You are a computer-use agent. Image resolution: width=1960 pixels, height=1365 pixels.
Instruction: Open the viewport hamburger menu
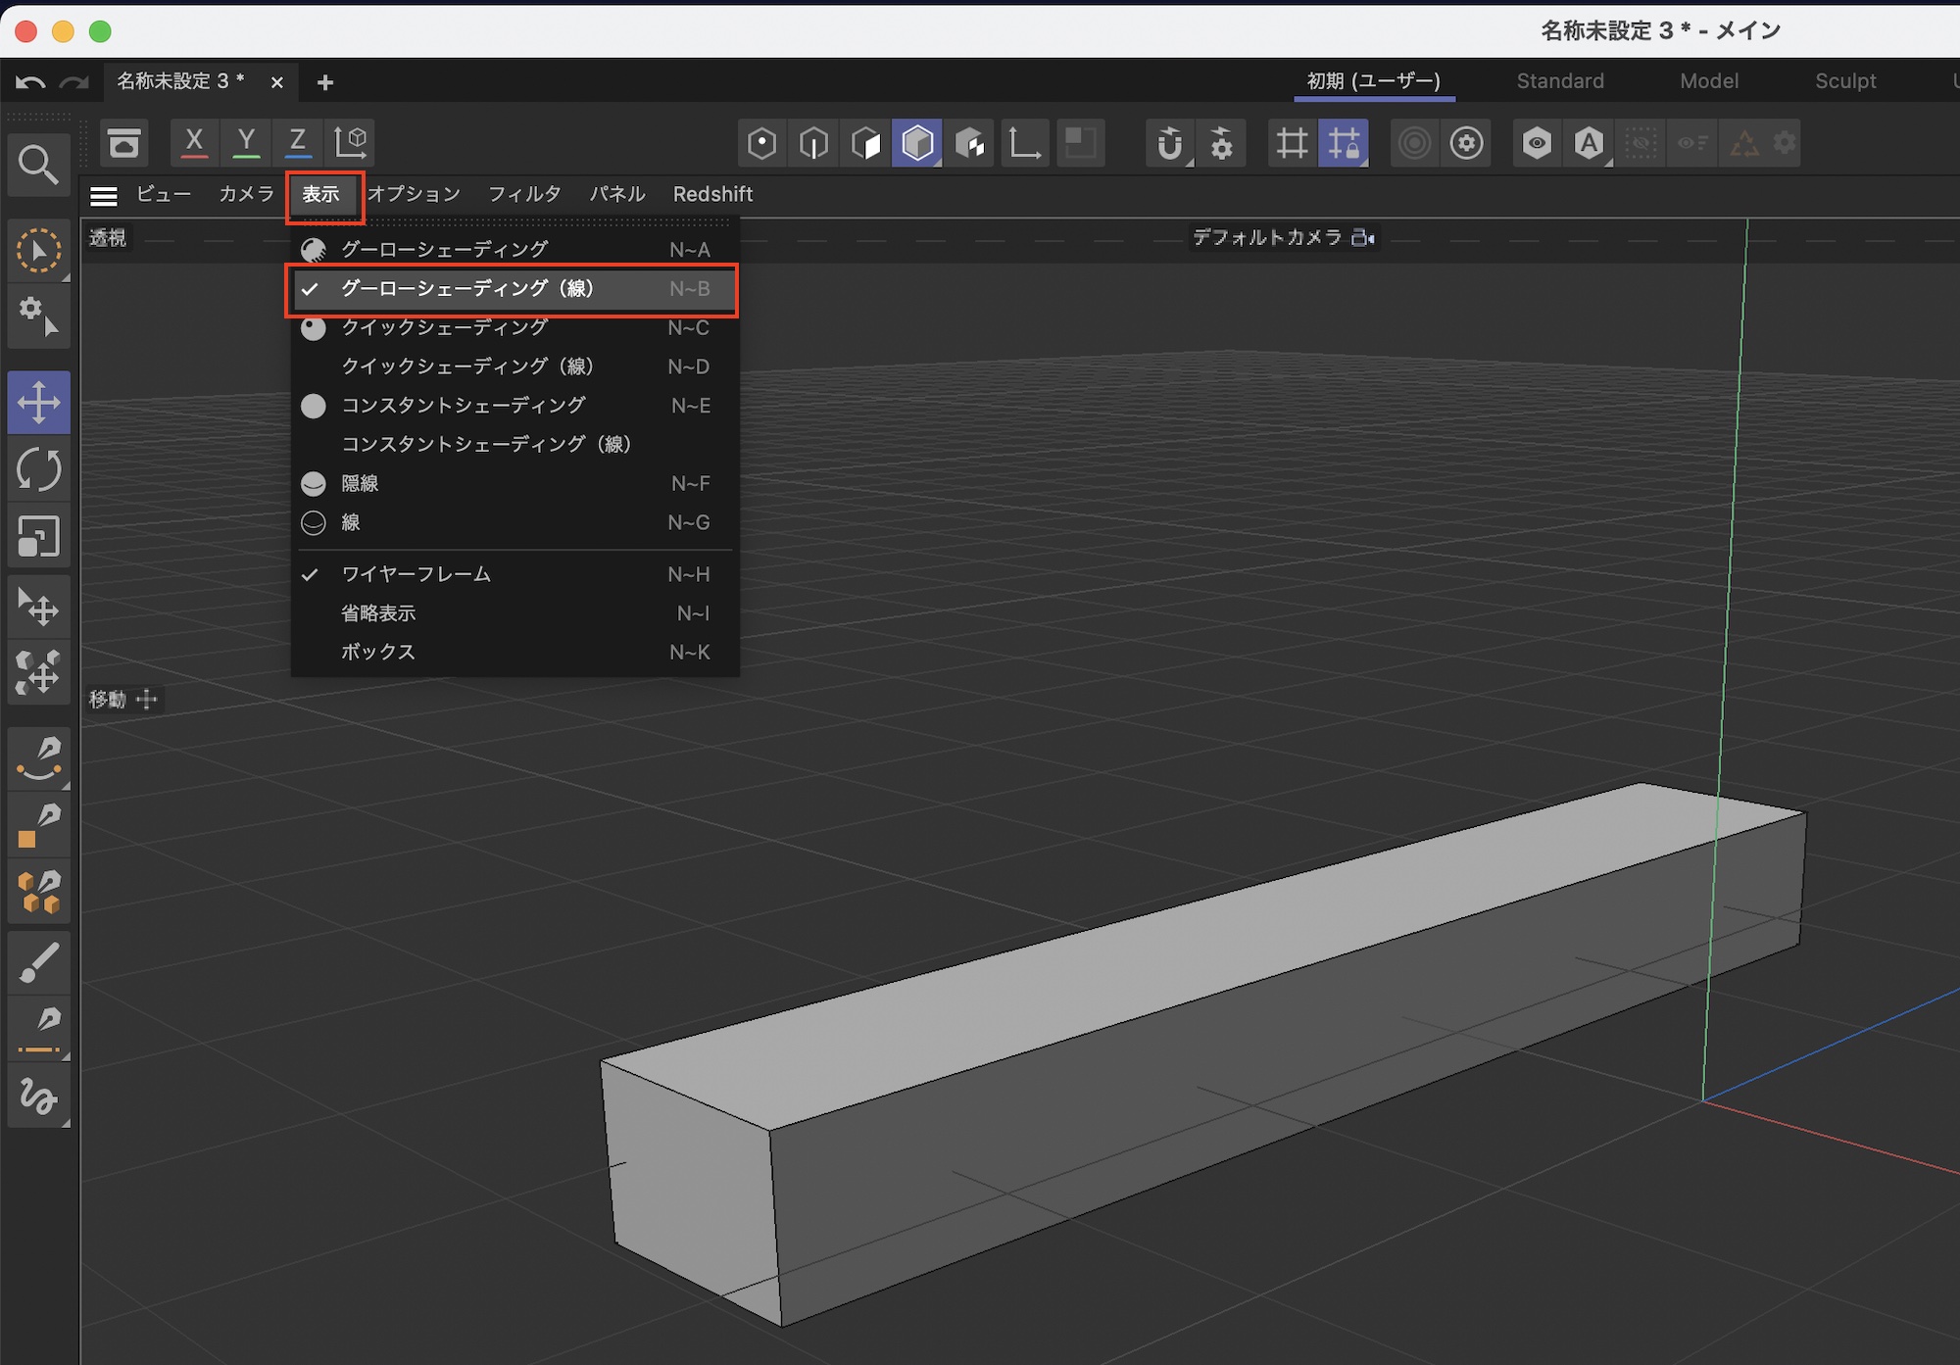click(x=103, y=195)
